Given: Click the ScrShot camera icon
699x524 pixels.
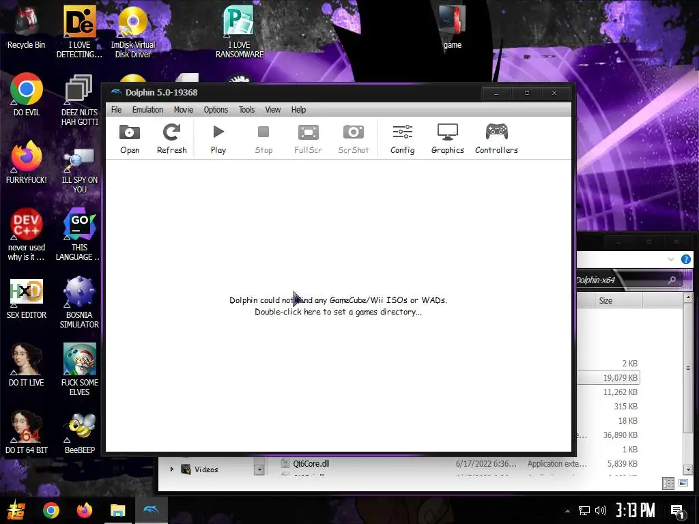Looking at the screenshot, I should 354,139.
